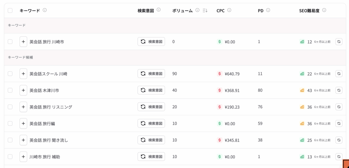Viewport: 349px width, 168px height.
Task: Click the 英会話 旅行 リスニング keyword text
Action: pyautogui.click(x=51, y=107)
